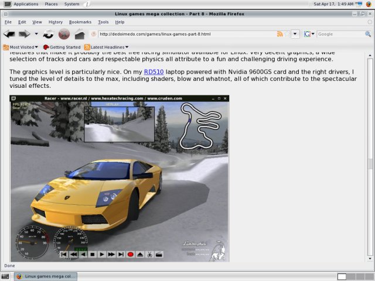Open the Google search engine selector
The height and width of the screenshot is (281, 375).
pyautogui.click(x=309, y=34)
